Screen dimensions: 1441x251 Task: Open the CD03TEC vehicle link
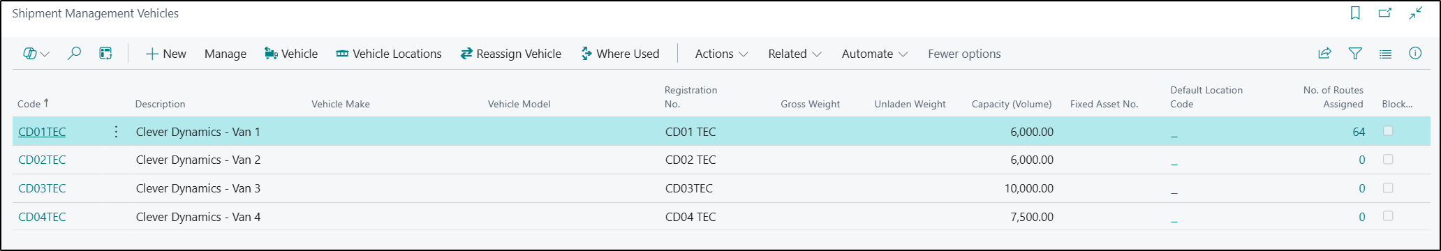point(42,188)
